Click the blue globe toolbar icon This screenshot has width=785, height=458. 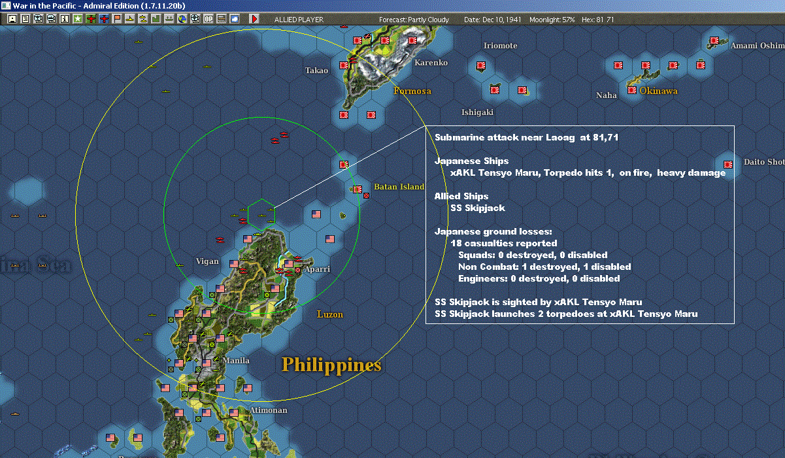point(182,20)
